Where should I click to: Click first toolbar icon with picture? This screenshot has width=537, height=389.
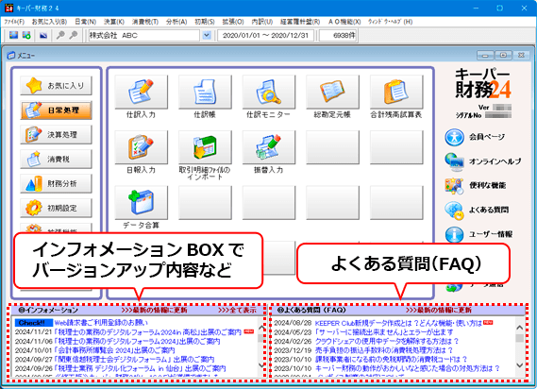pyautogui.click(x=13, y=35)
